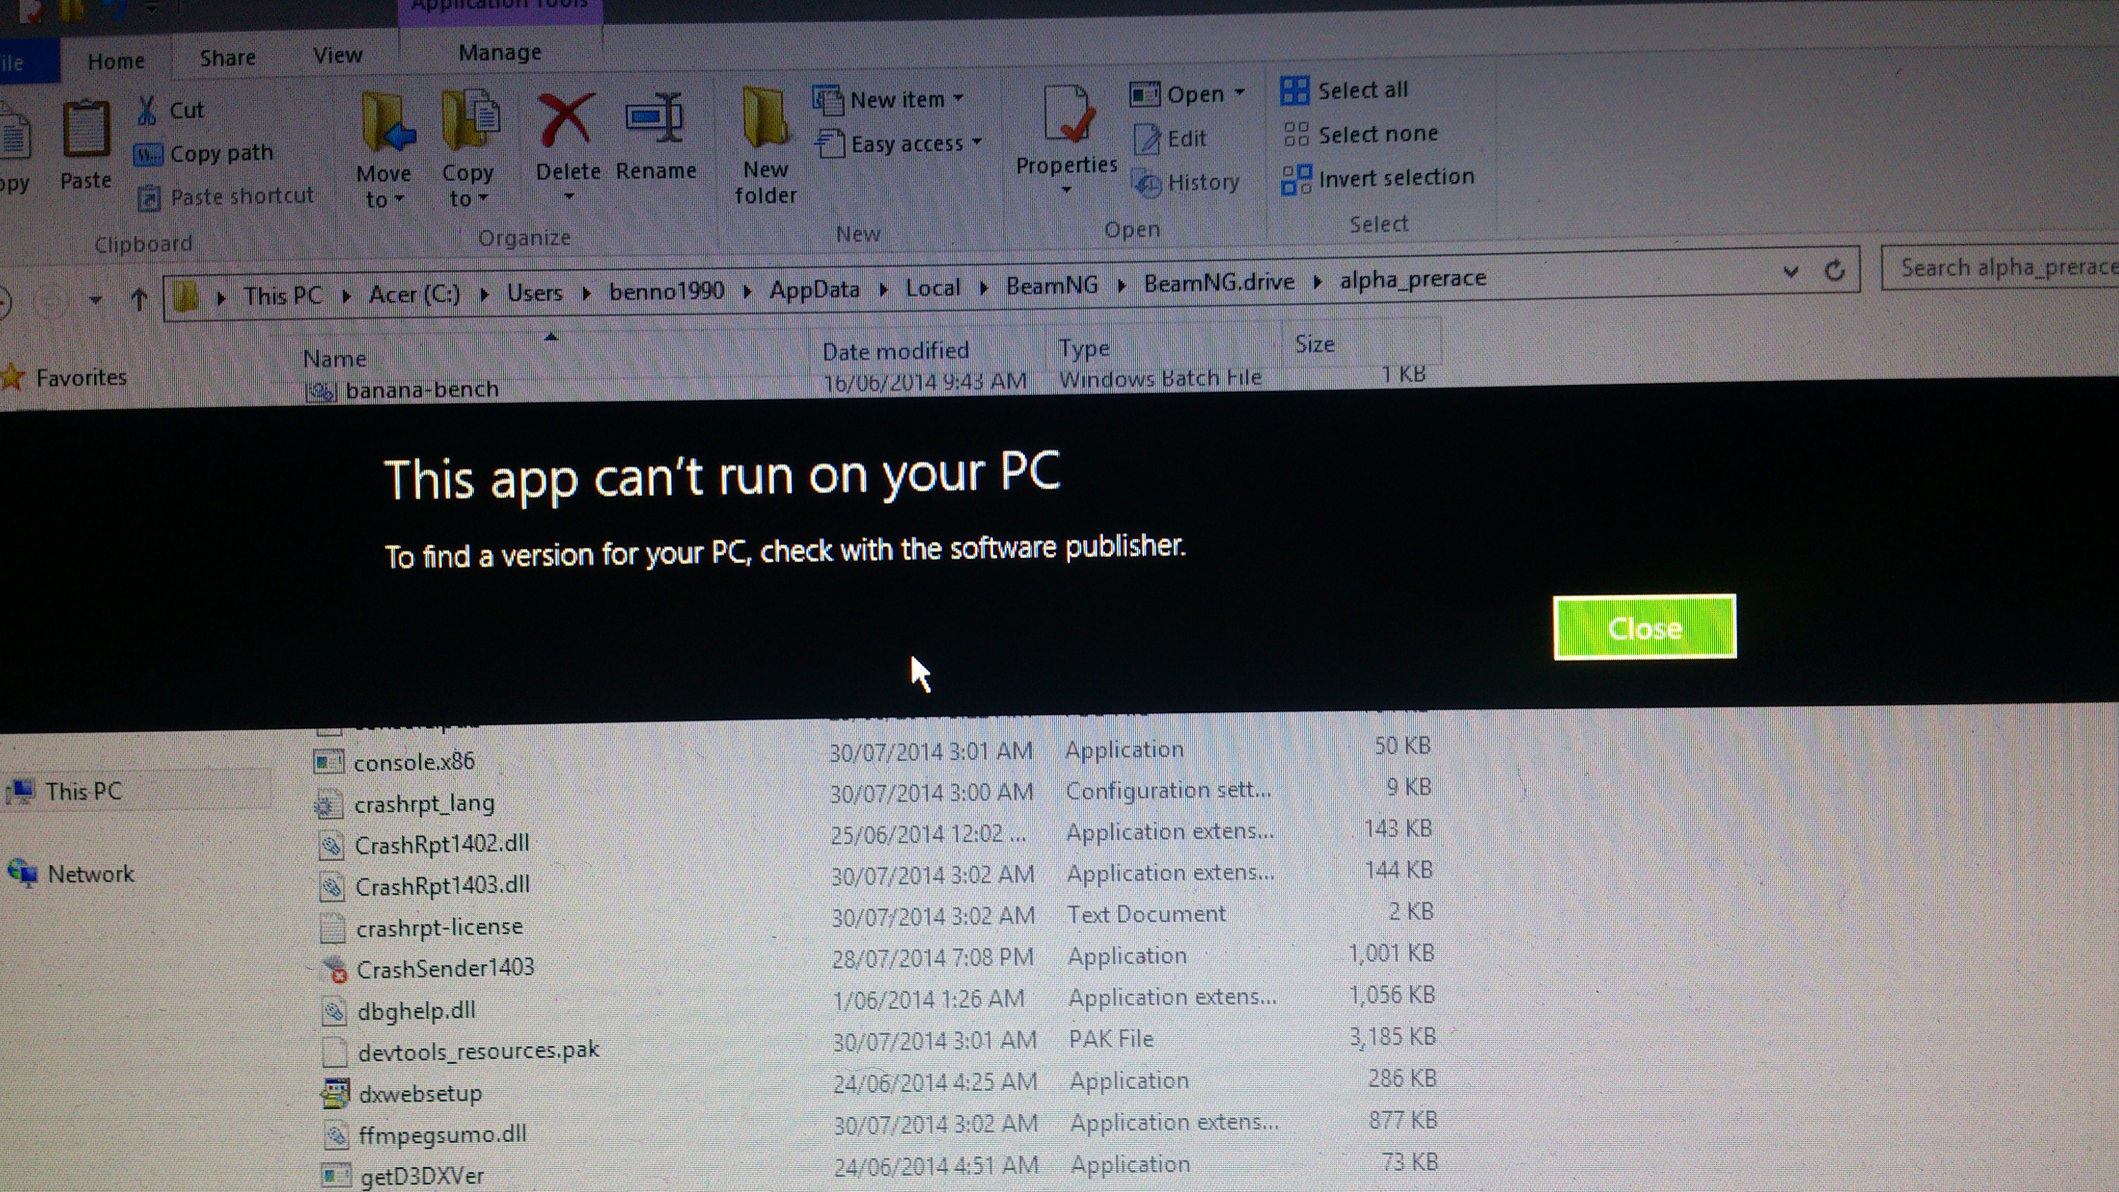Expand the Open dropdown arrow
This screenshot has width=2119, height=1192.
pyautogui.click(x=1240, y=92)
